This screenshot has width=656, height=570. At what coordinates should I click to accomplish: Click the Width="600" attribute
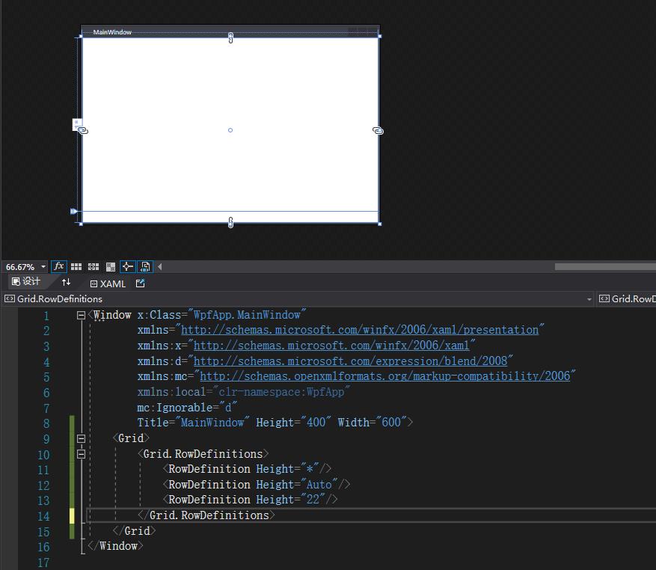pos(373,423)
